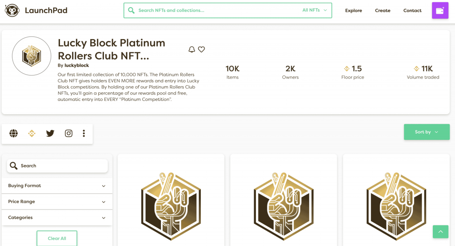Image resolution: width=455 pixels, height=246 pixels.
Task: Expand the Price Range filter
Action: (x=57, y=202)
